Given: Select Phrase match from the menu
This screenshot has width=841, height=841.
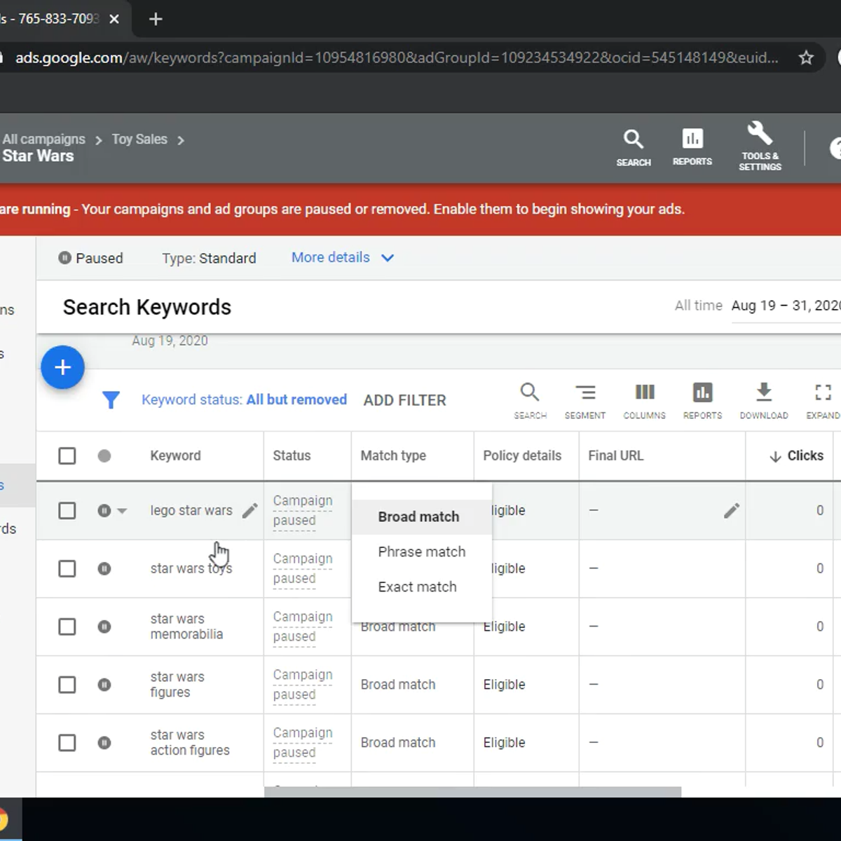Looking at the screenshot, I should pos(421,552).
